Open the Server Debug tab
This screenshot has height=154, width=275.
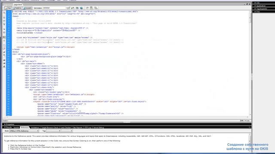coord(98,127)
